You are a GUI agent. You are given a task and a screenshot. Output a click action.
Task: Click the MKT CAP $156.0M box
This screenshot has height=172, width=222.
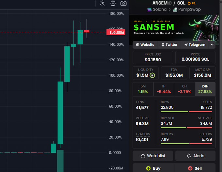tap(202, 73)
